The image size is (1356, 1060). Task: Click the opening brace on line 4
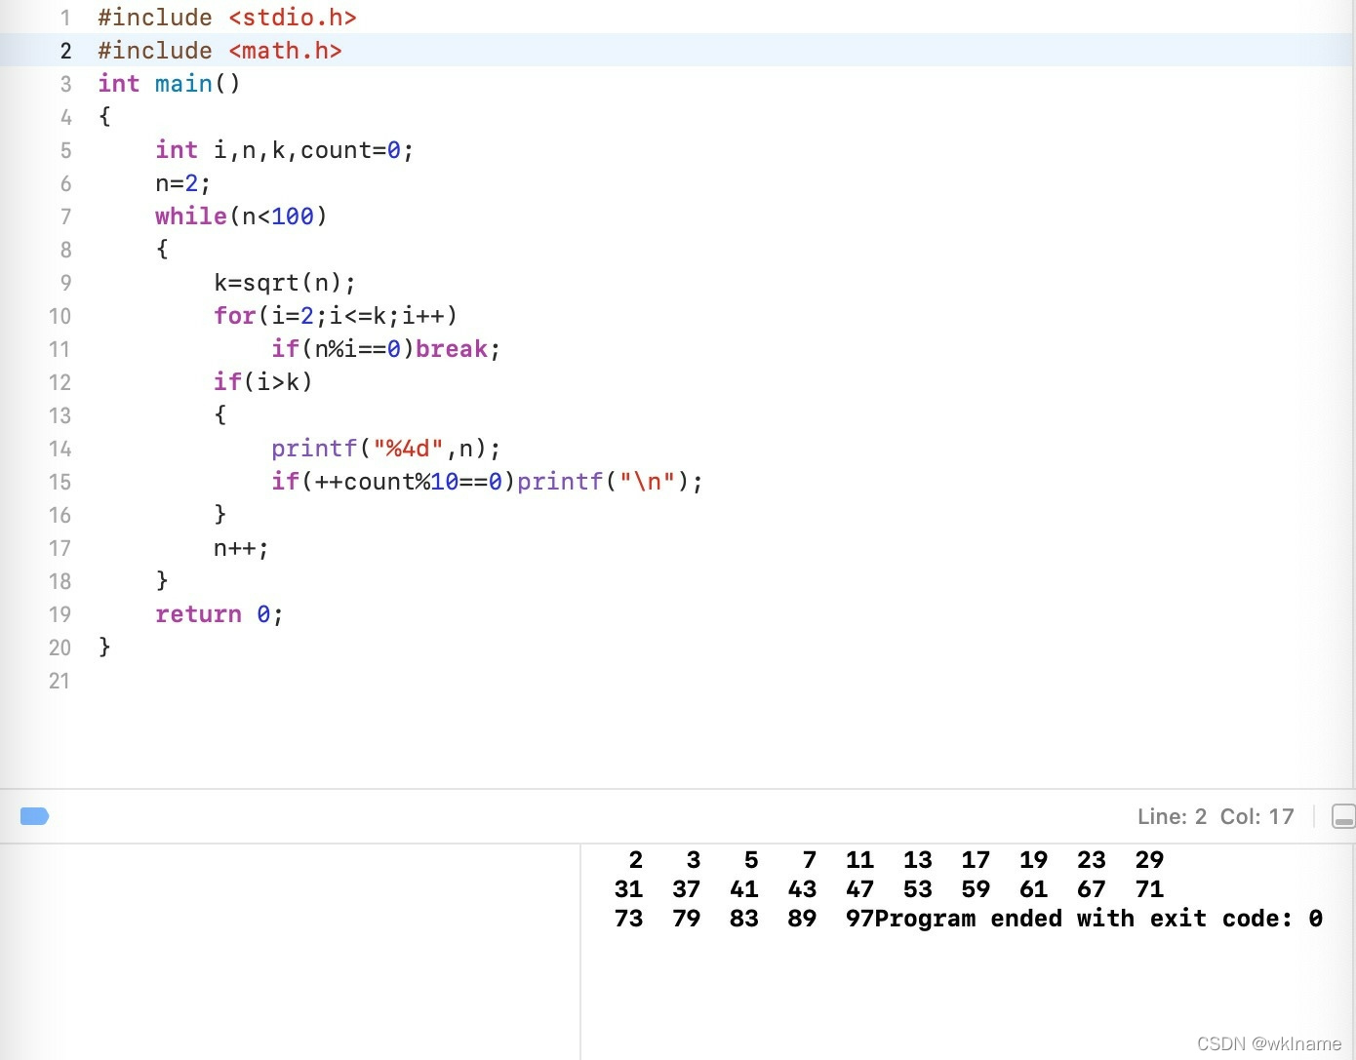click(x=104, y=117)
